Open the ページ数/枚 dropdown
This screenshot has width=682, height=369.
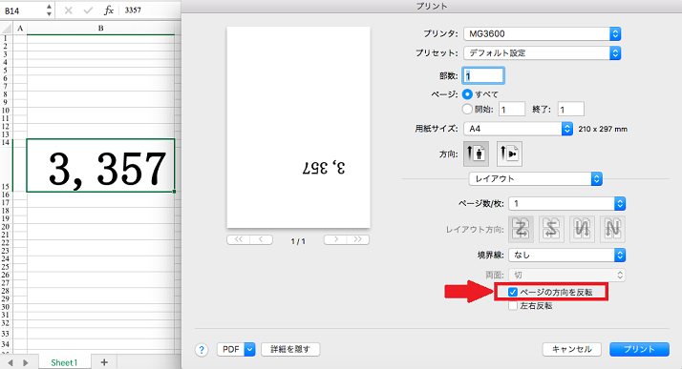[x=567, y=203]
